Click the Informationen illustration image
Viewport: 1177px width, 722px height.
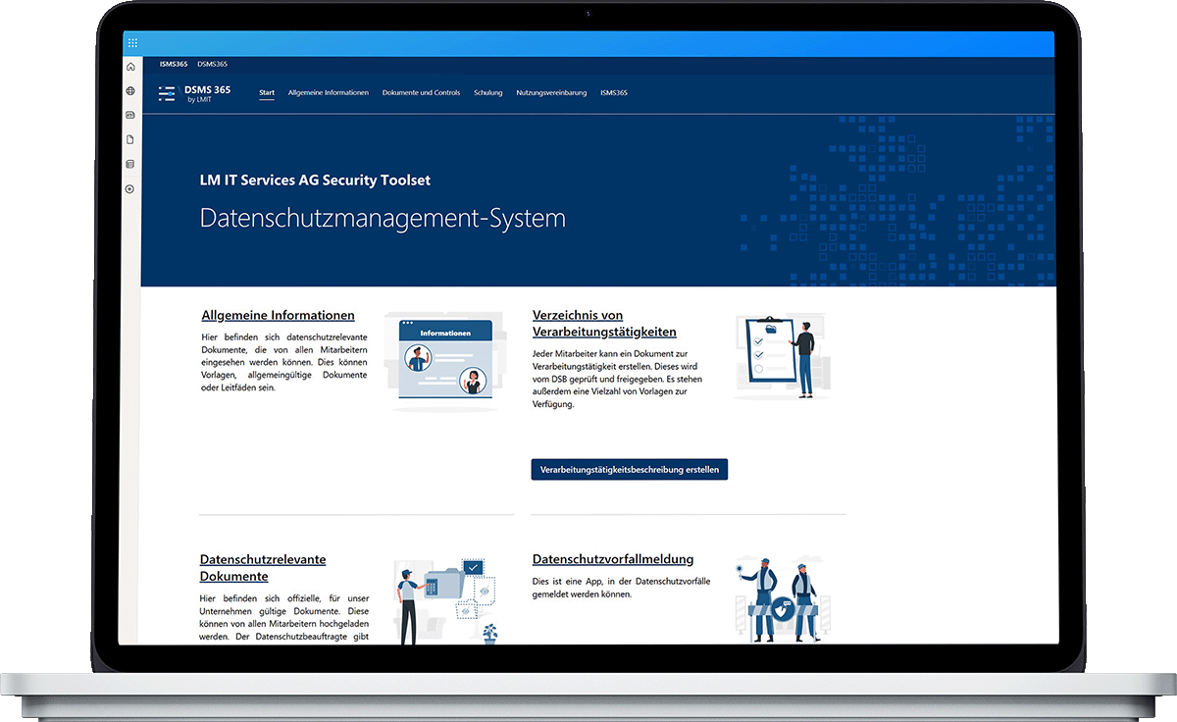(444, 361)
